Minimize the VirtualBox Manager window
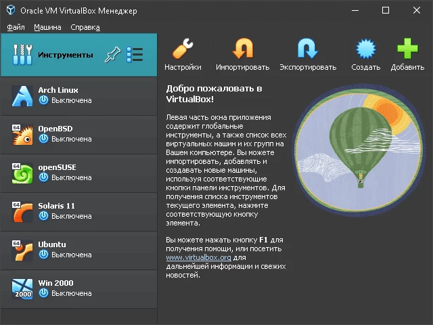Viewport: 433px width, 325px height. point(355,11)
